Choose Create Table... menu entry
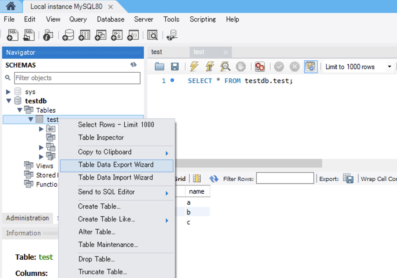This screenshot has height=278, width=397. pos(116,207)
